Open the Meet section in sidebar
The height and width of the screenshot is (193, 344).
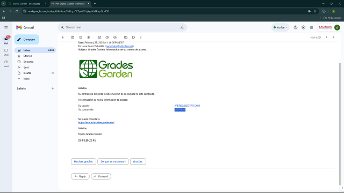click(x=6, y=64)
